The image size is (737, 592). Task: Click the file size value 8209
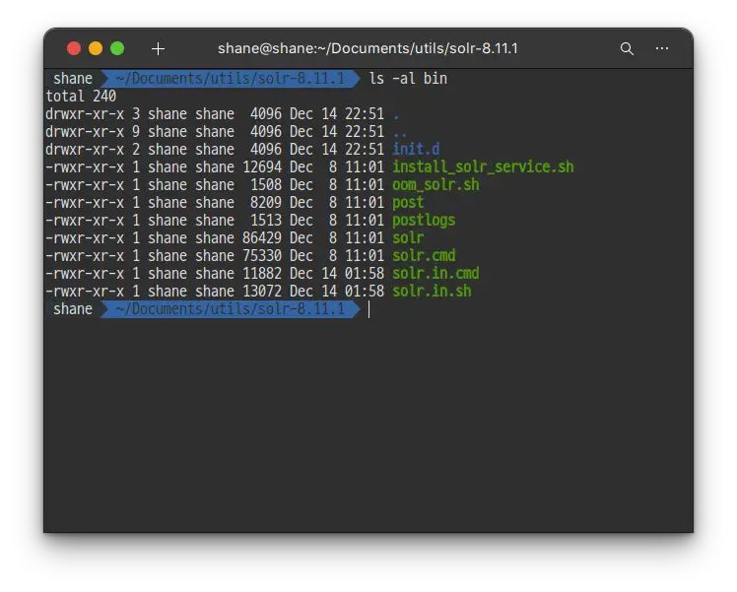pos(266,203)
